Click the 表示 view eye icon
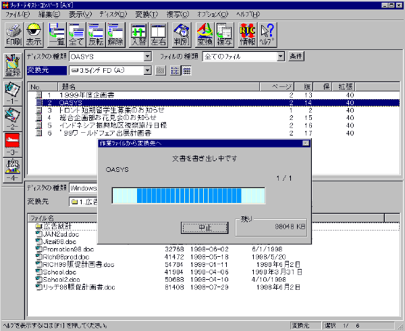 click(34, 35)
